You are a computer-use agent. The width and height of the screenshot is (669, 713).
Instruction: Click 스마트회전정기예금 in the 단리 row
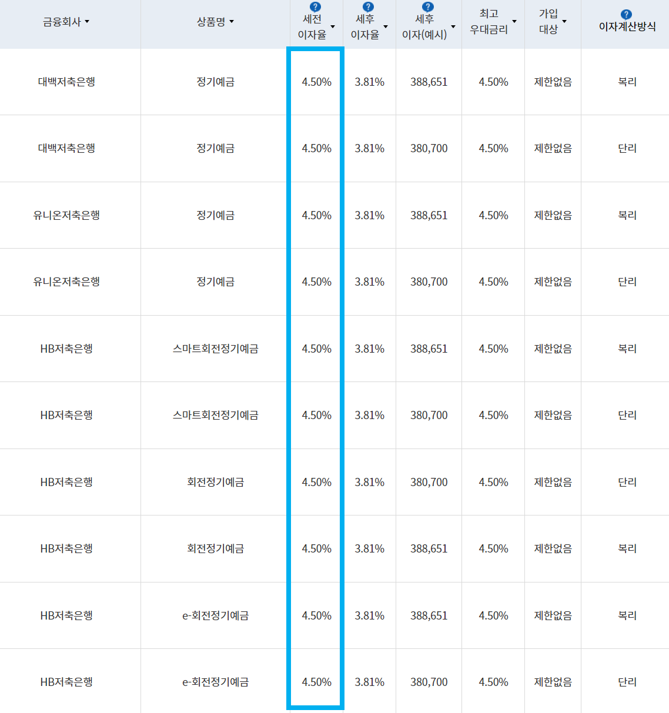pos(216,415)
